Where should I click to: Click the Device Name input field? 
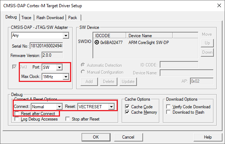(187, 73)
